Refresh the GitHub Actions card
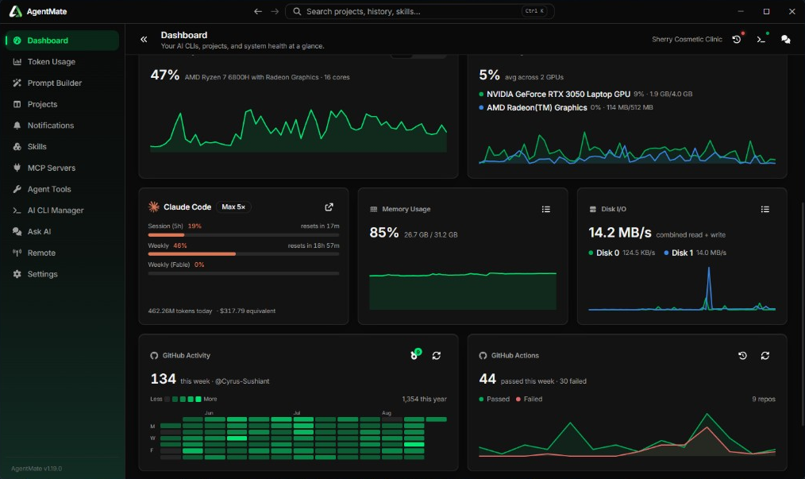 765,356
